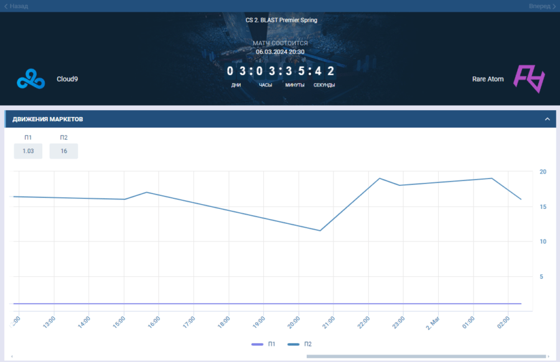
Task: Go back using the Назад link
Action: tap(19, 6)
